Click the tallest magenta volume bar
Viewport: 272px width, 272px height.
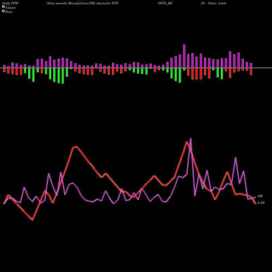click(x=184, y=56)
